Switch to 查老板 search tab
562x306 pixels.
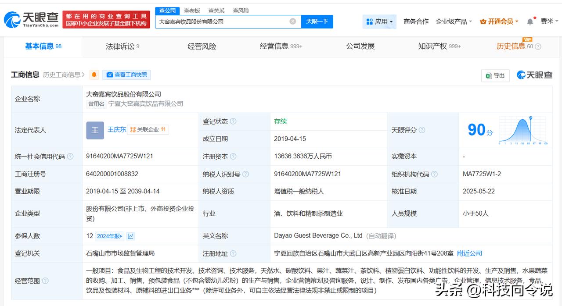pyautogui.click(x=192, y=11)
